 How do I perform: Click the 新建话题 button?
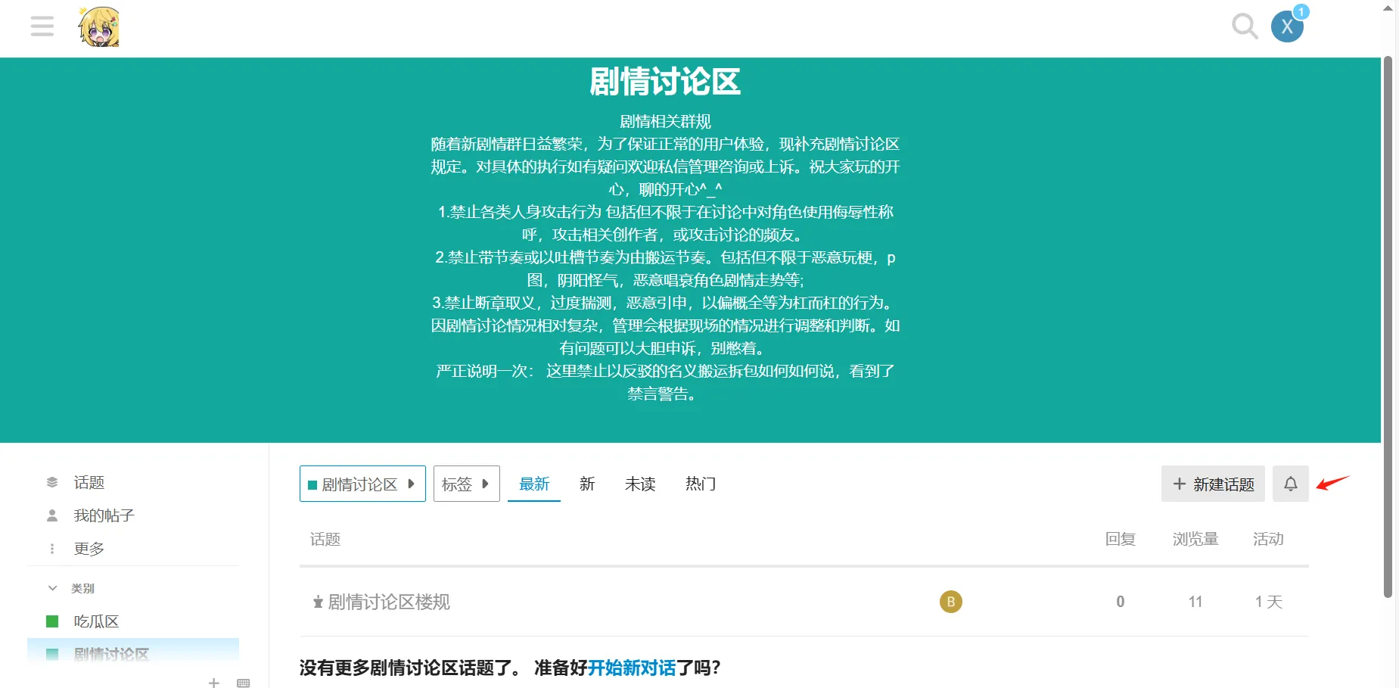[x=1213, y=484]
